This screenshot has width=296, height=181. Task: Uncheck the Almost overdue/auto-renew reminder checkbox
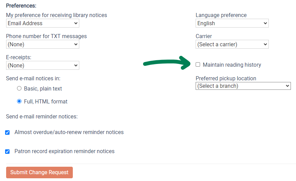pos(7,132)
